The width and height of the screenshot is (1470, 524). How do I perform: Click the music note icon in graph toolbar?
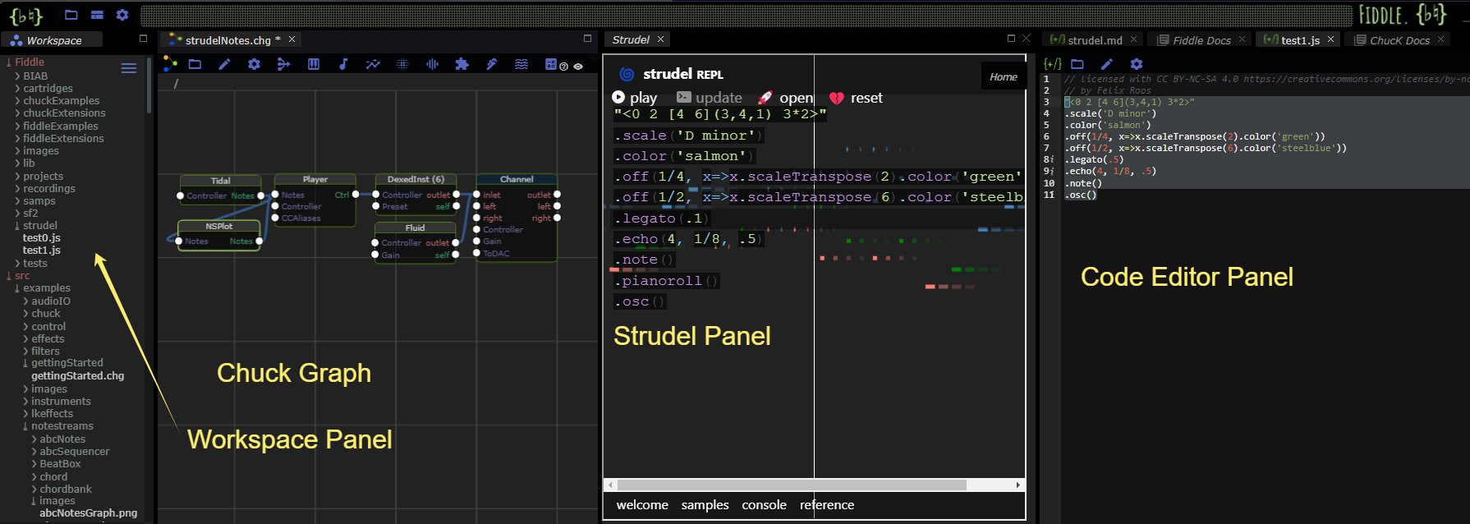(x=343, y=64)
